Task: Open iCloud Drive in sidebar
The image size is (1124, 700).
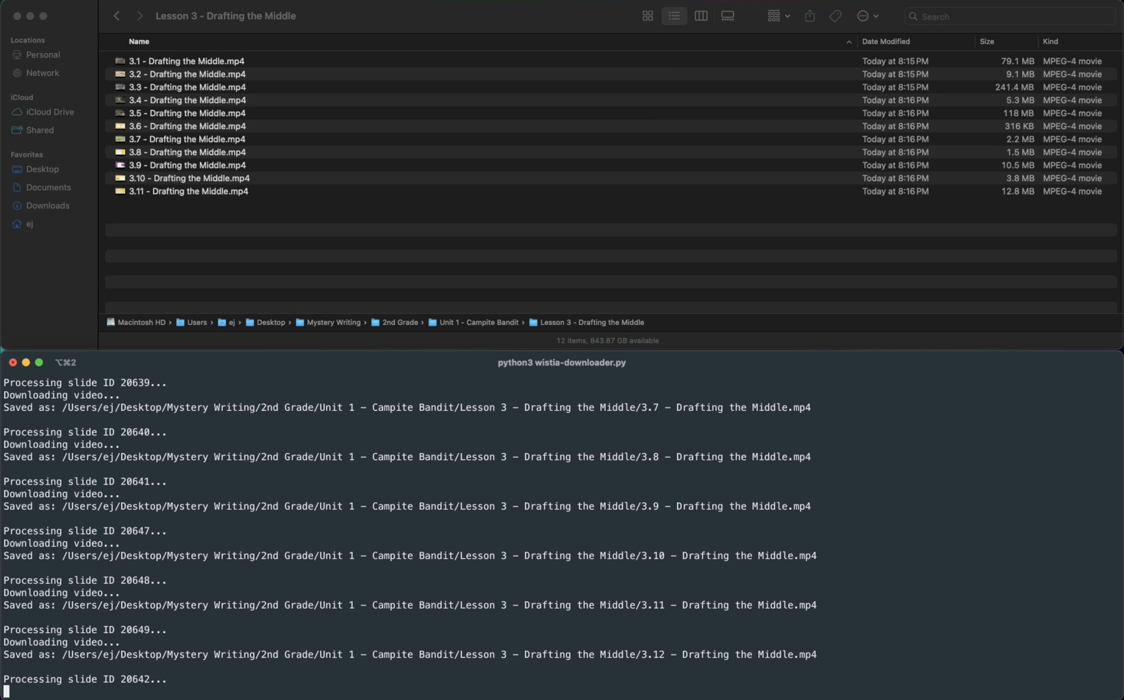Action: point(49,112)
